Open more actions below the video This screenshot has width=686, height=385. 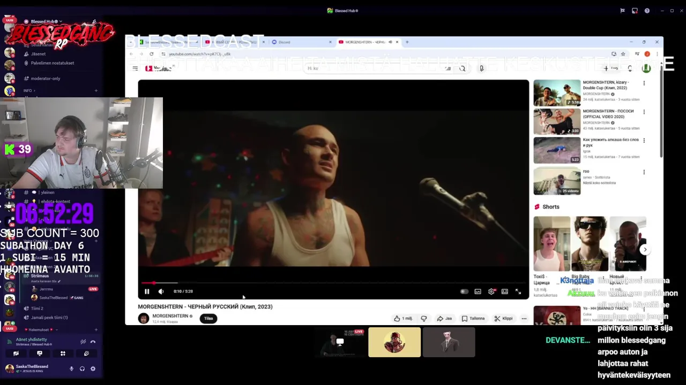[x=524, y=319]
